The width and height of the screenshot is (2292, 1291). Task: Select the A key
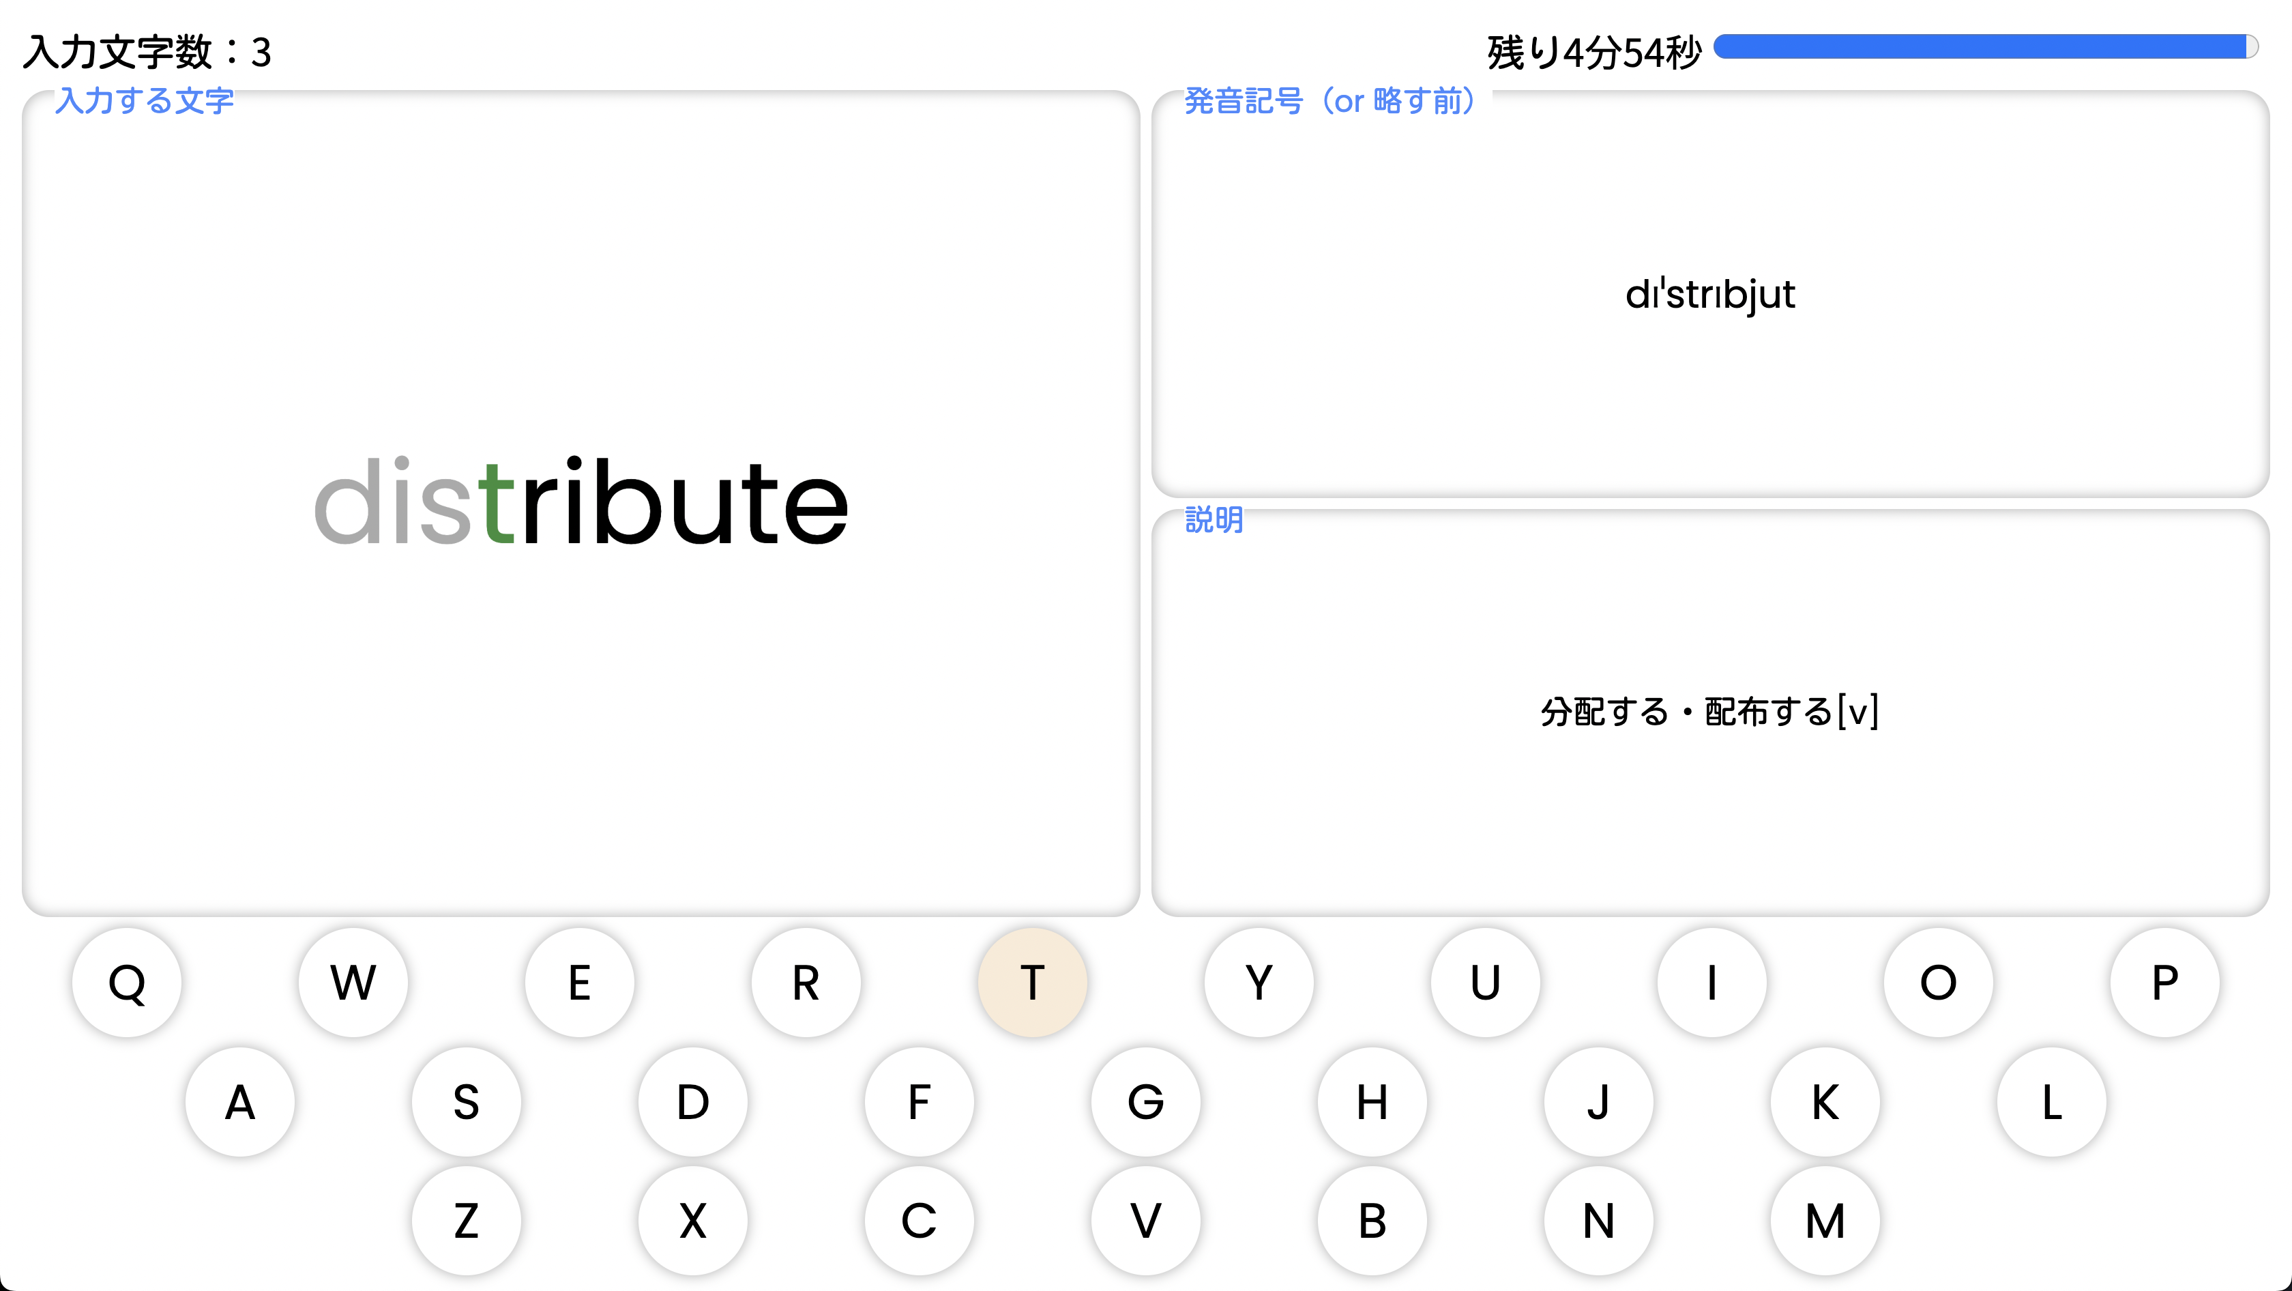point(240,1101)
